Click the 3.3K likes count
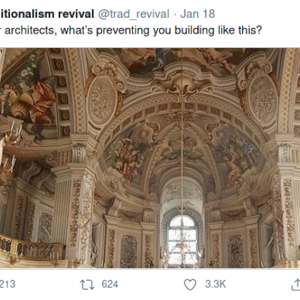 click(216, 284)
